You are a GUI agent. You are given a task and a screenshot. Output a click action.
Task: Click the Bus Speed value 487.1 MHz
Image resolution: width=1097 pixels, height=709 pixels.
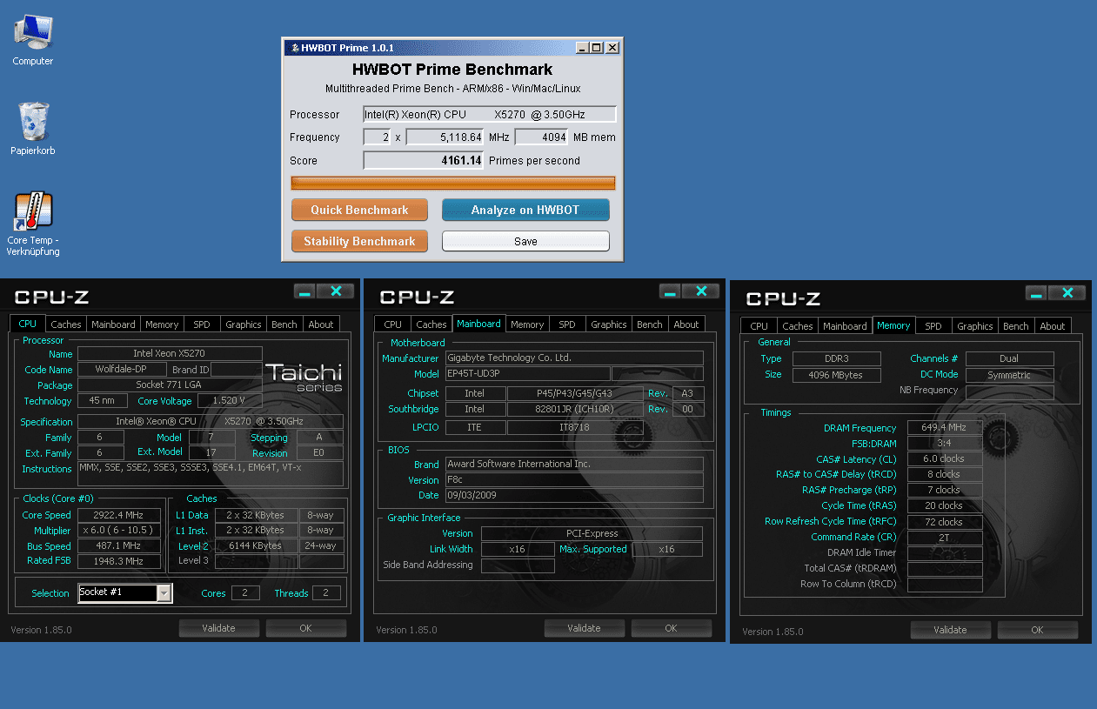coord(119,546)
